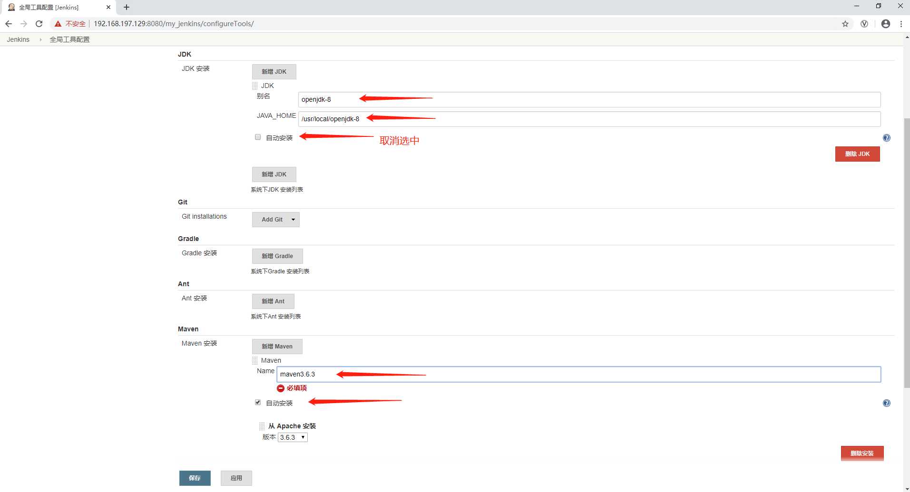The image size is (910, 492).
Task: Focus the JAVA_HOME path field
Action: (x=589, y=119)
